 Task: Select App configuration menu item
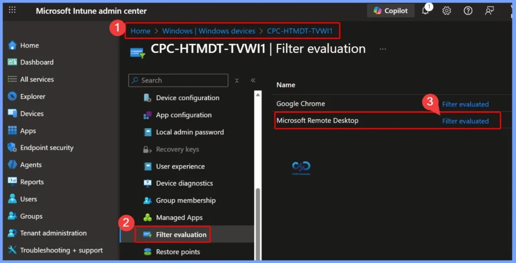(183, 115)
